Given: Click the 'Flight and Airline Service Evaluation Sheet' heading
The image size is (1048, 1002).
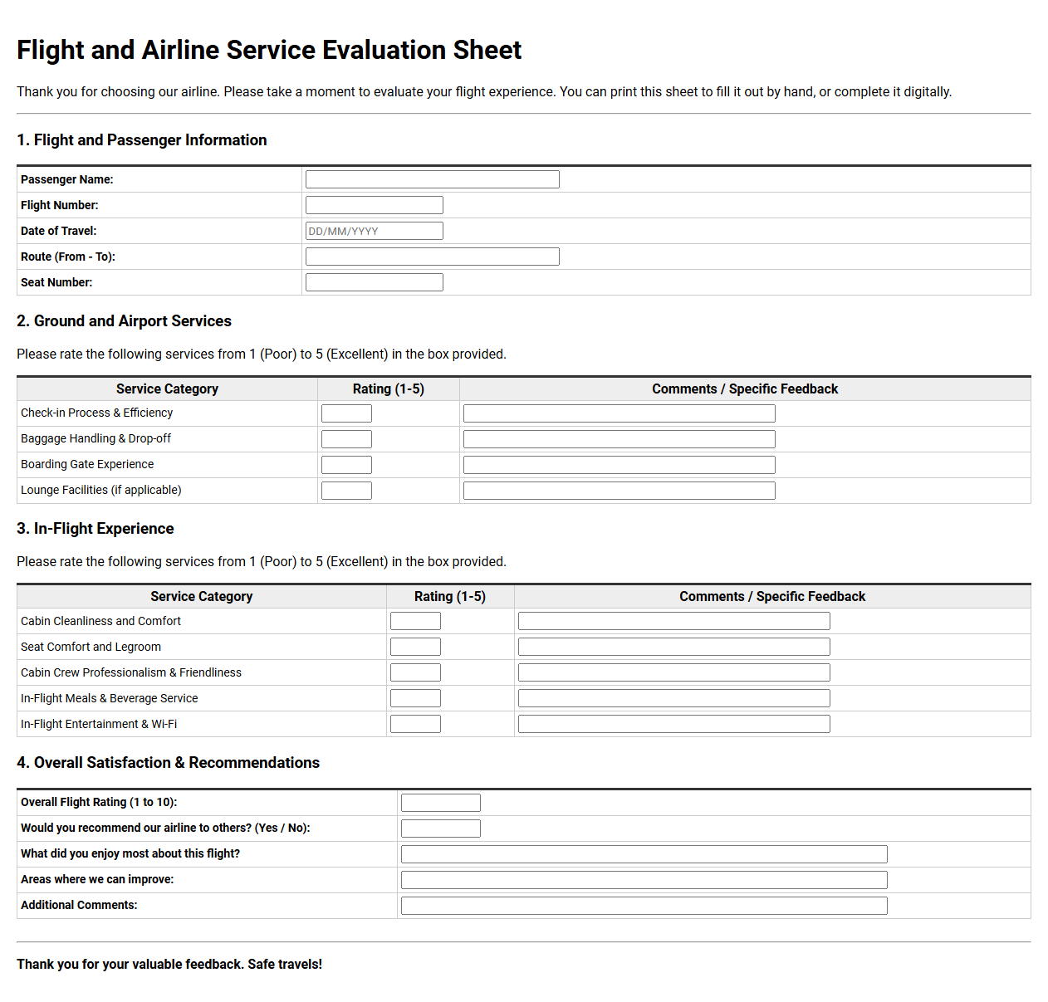Looking at the screenshot, I should tap(269, 50).
